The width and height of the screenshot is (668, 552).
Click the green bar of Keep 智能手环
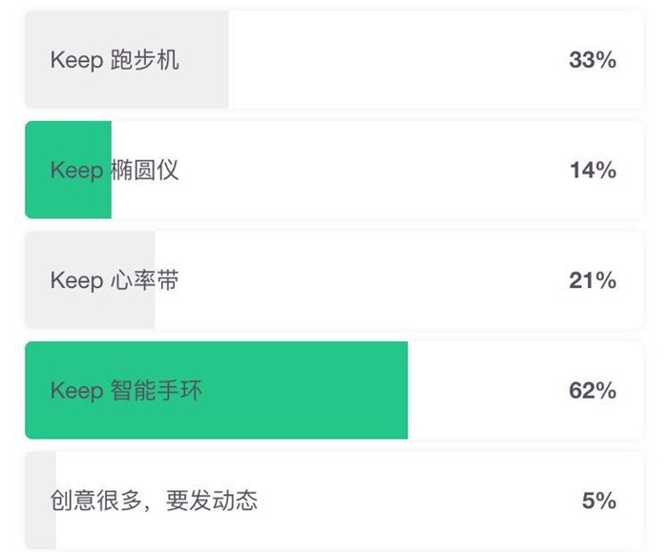(x=217, y=390)
